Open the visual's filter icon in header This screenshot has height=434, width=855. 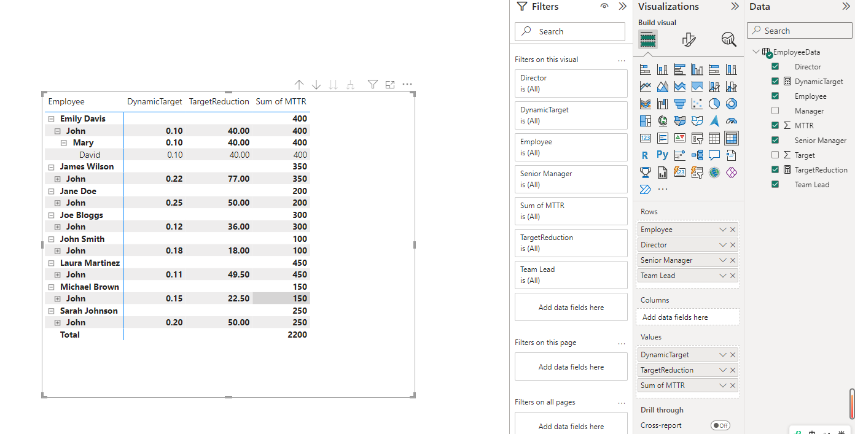(372, 85)
